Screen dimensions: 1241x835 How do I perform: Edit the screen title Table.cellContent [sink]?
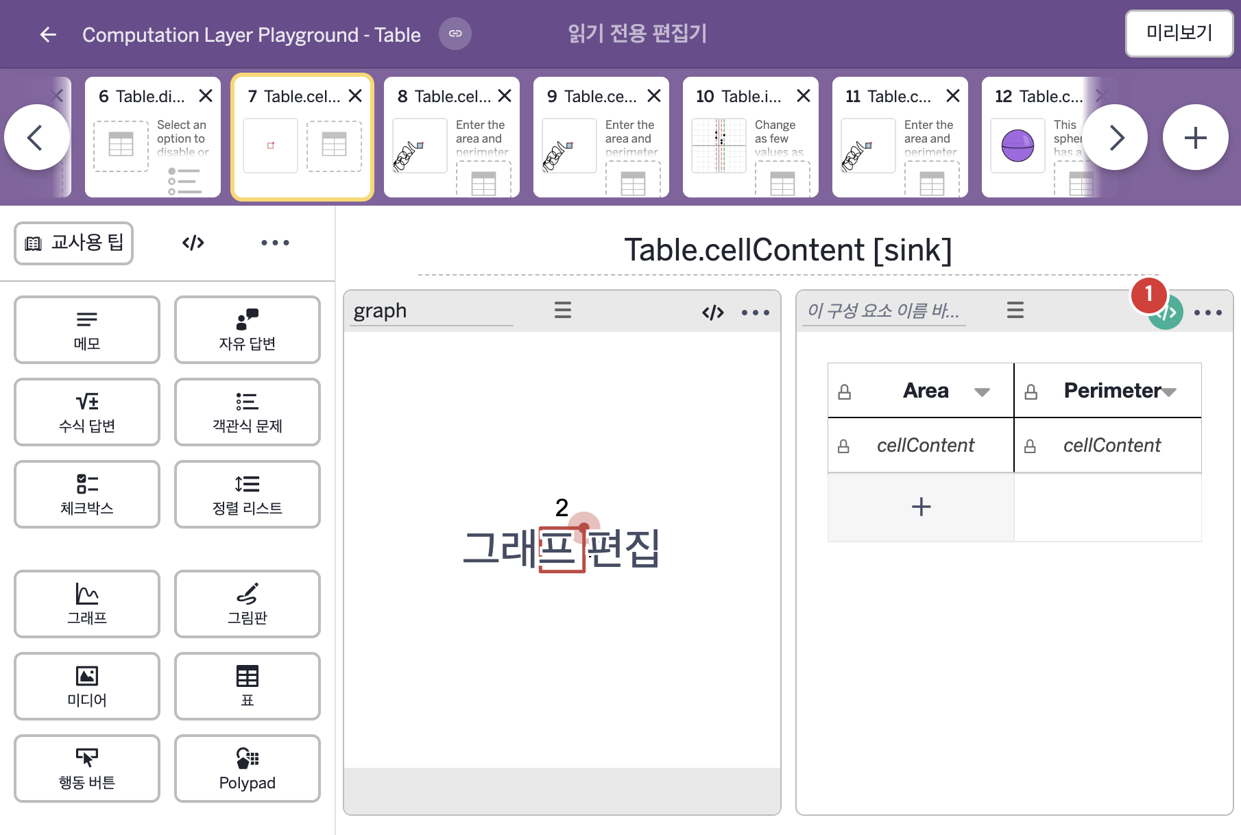pos(788,250)
